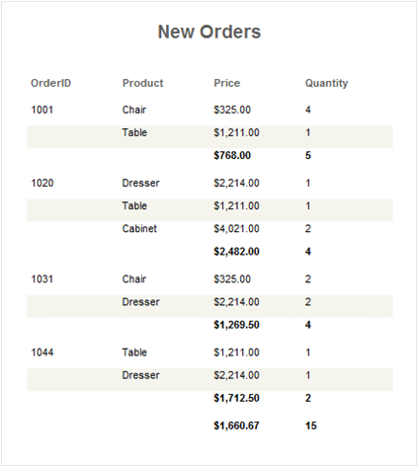Click order number 1044
Viewport: 418px width, 468px height.
pos(42,352)
